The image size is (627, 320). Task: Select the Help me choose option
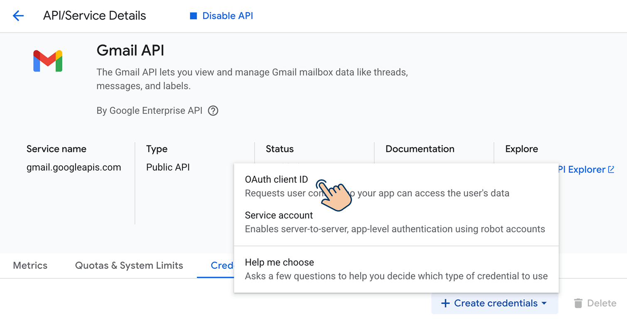[x=396, y=269]
